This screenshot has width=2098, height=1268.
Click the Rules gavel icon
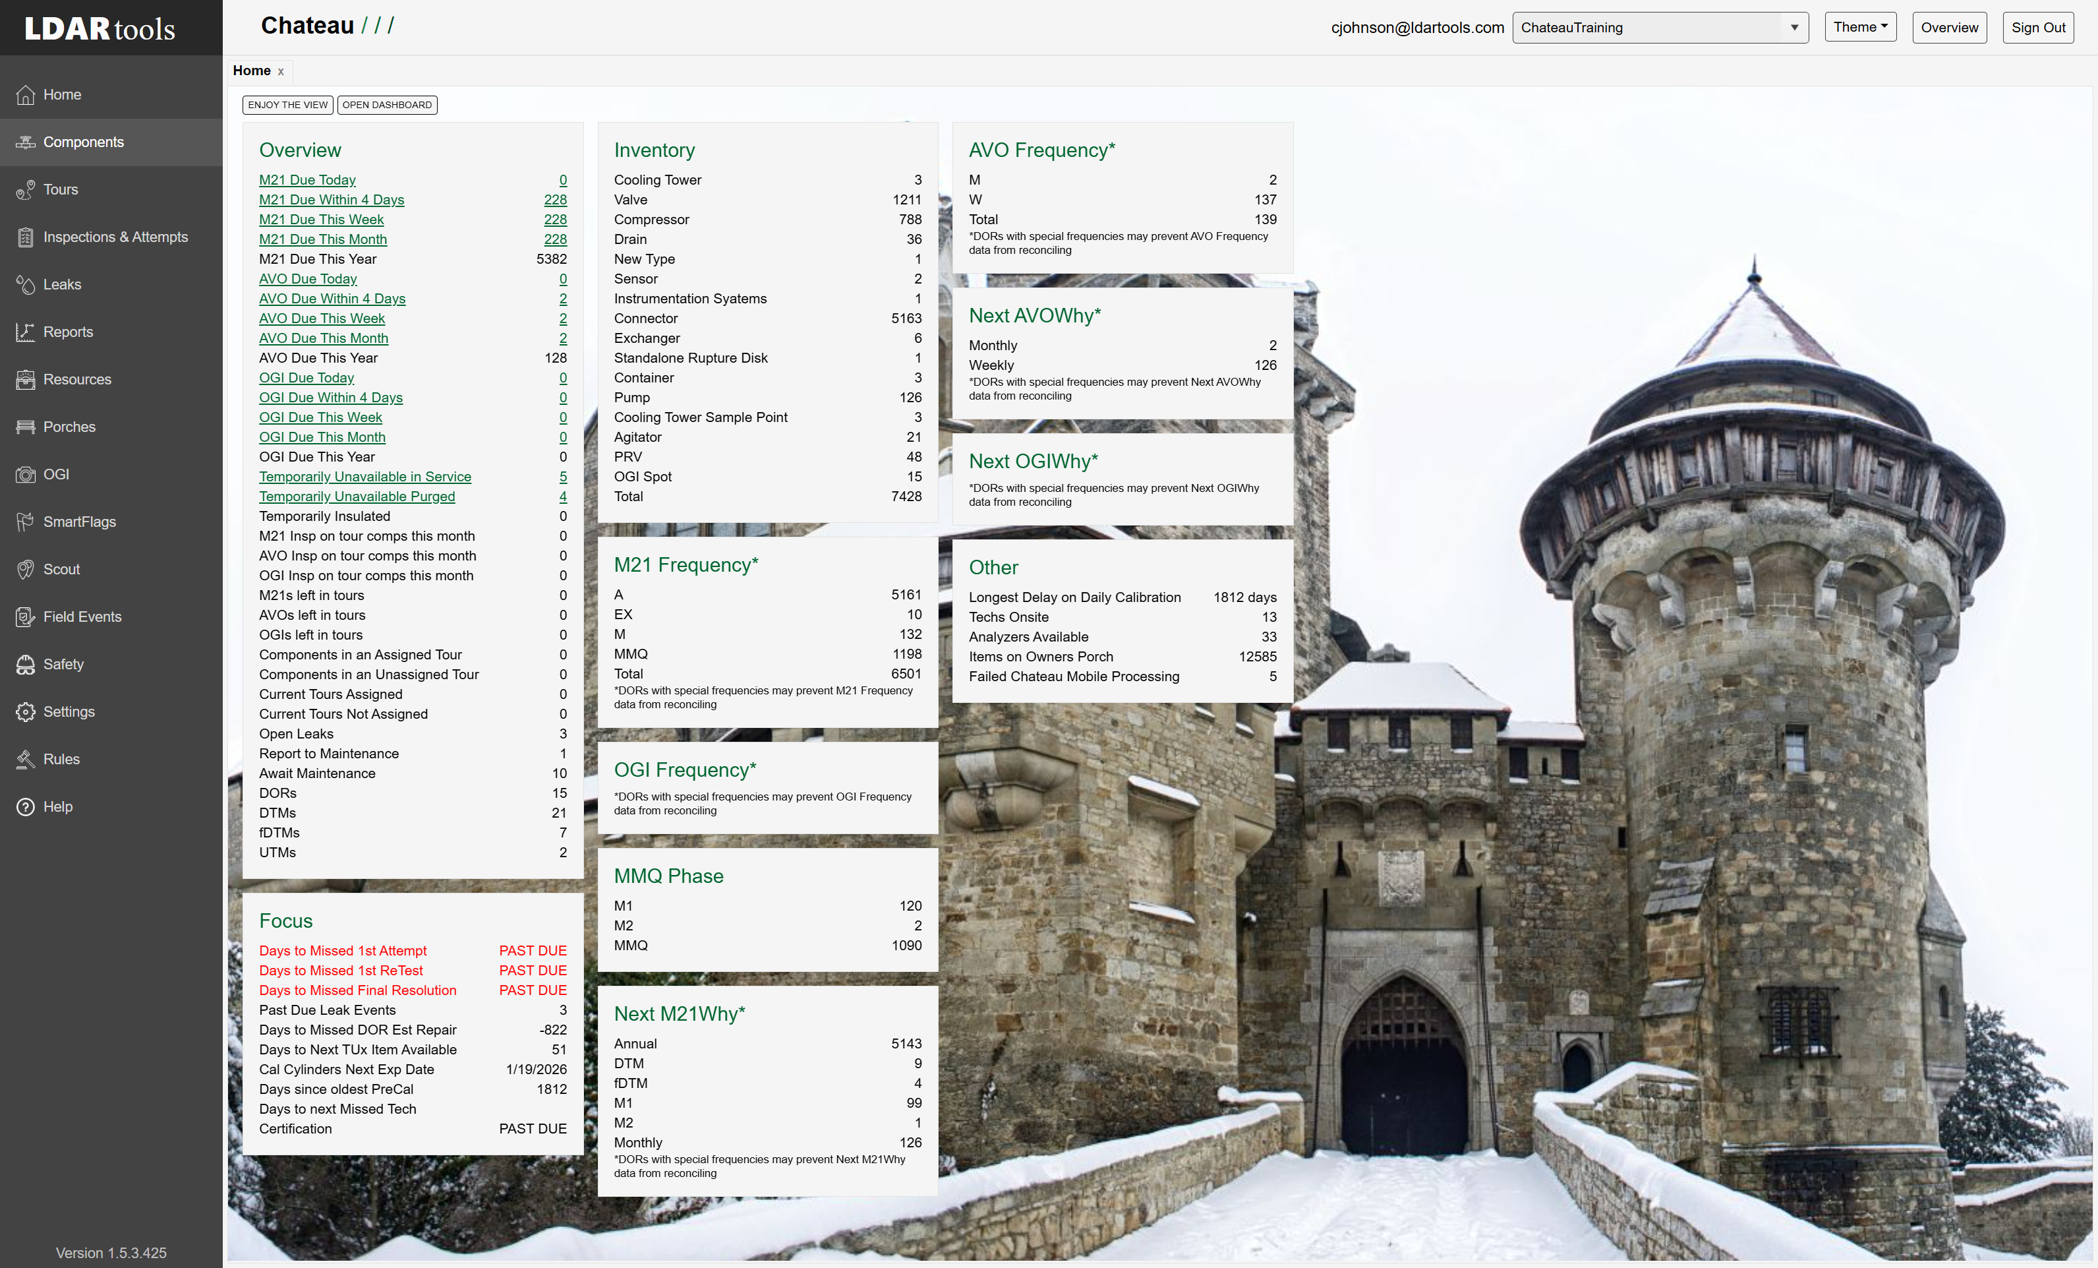coord(26,760)
